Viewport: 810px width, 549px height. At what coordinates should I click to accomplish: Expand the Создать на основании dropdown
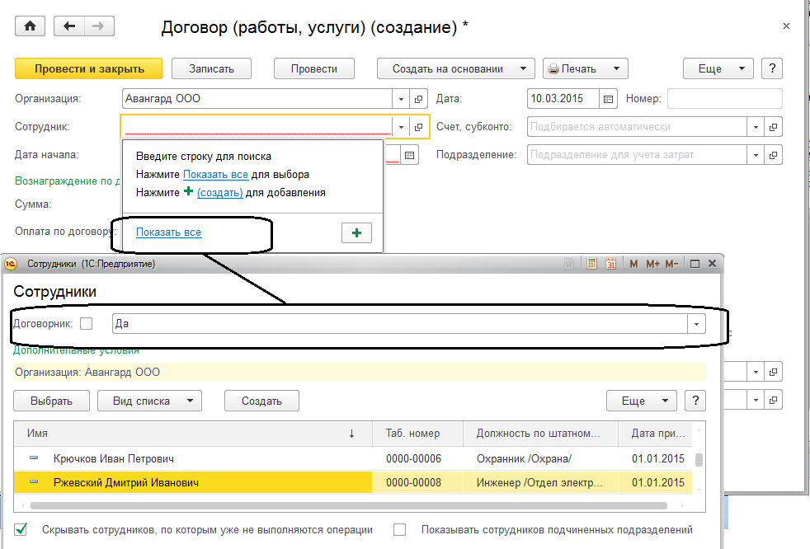pyautogui.click(x=456, y=69)
